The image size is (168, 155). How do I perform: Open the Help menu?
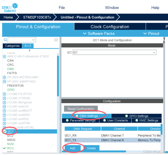tap(155, 8)
